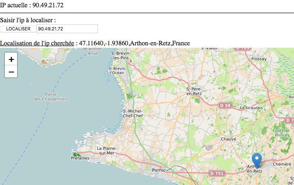Click La Plaine-sur-Mer on the map
Screen dimensions: 294x185
[107, 151]
